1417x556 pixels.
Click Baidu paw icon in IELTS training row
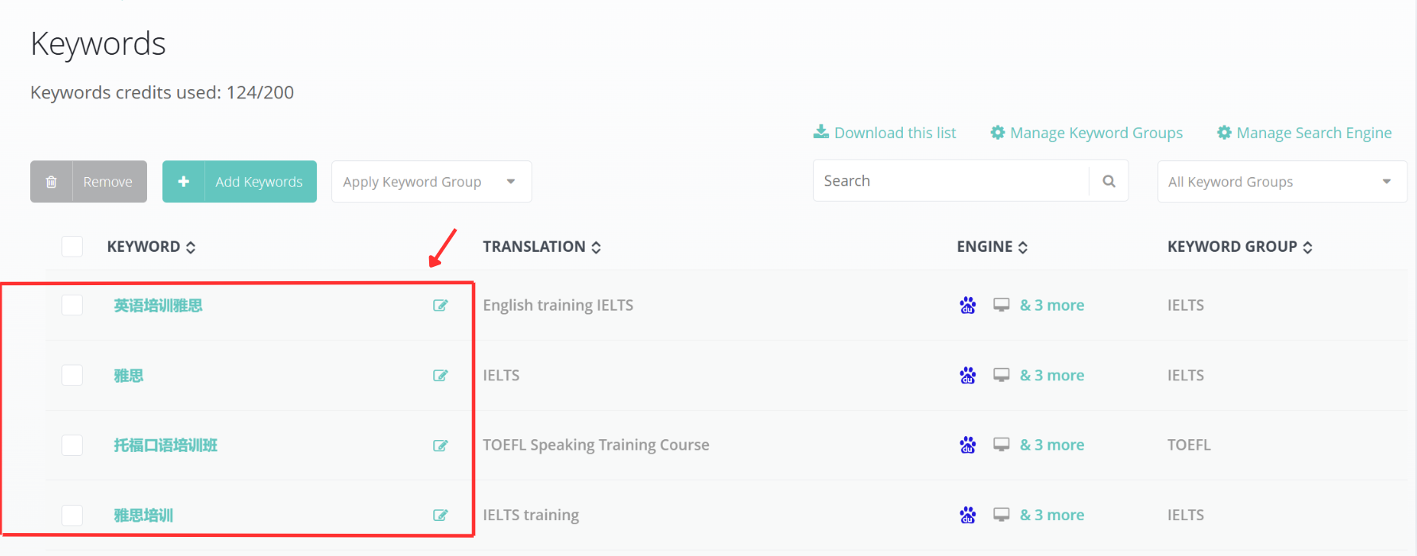967,515
